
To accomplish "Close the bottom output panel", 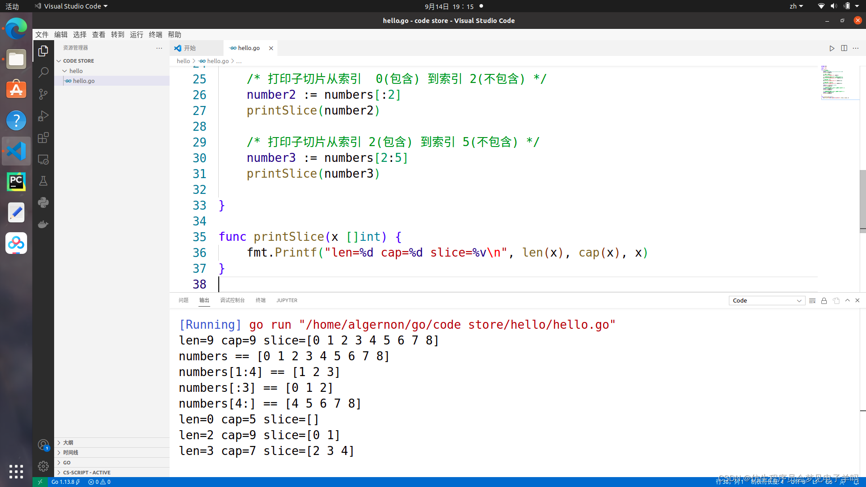I will [857, 300].
